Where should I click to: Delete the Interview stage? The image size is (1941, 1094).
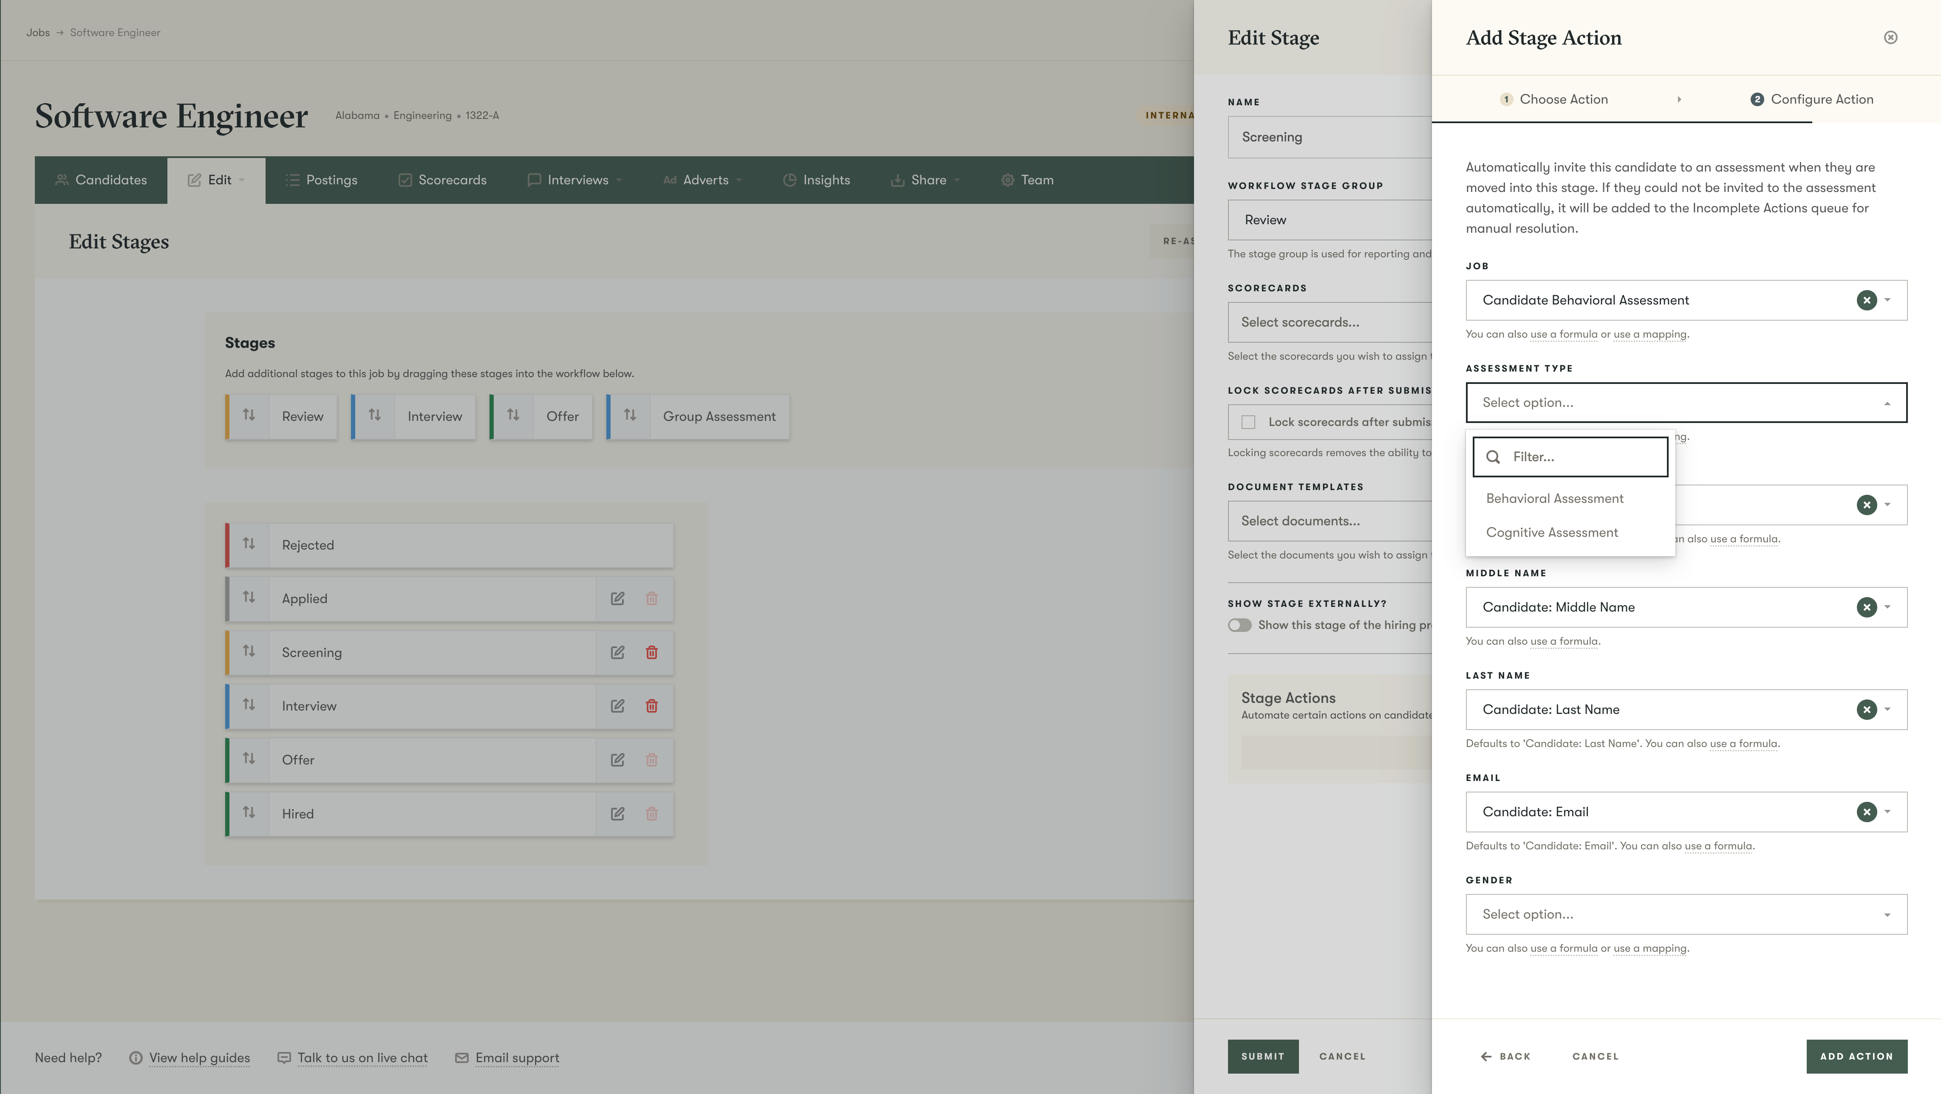(651, 706)
